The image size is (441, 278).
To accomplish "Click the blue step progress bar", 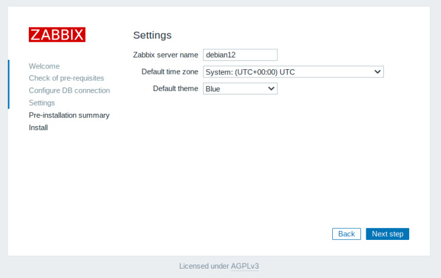I will 8,84.
